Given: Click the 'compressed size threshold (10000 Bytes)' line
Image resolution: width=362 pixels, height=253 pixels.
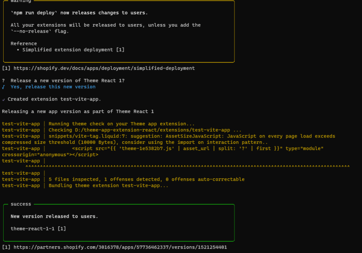Looking at the screenshot, I should pos(135,143).
